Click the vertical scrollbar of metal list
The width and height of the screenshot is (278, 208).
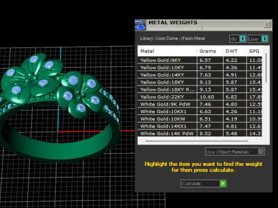[266, 68]
